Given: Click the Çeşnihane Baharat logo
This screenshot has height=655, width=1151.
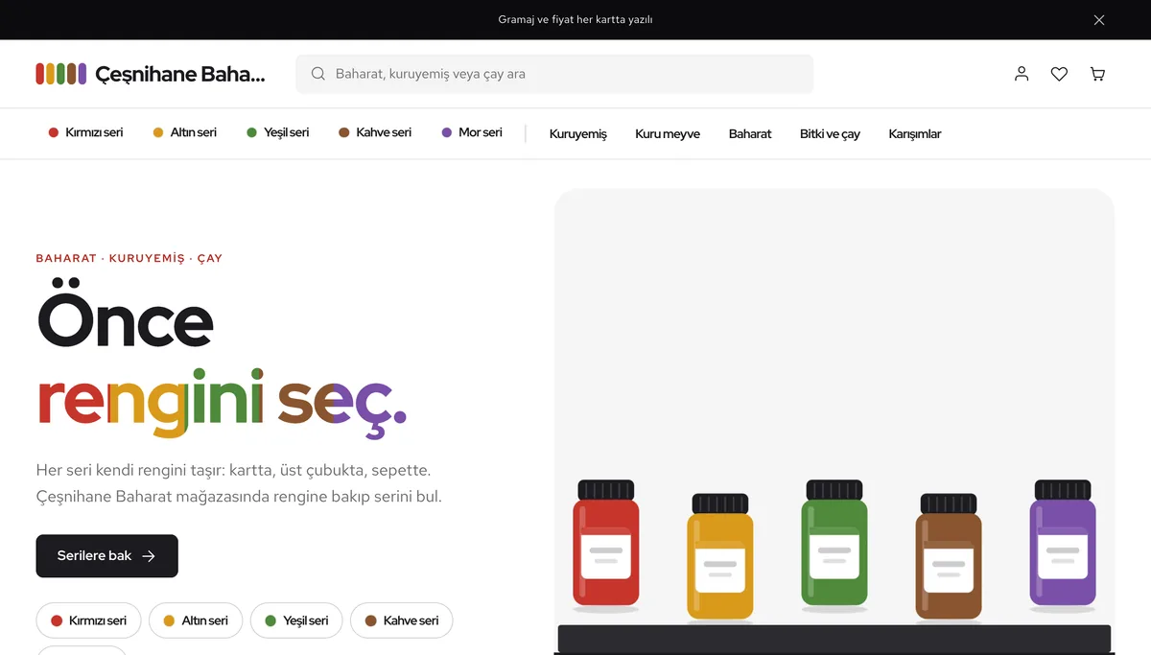Looking at the screenshot, I should (x=151, y=74).
